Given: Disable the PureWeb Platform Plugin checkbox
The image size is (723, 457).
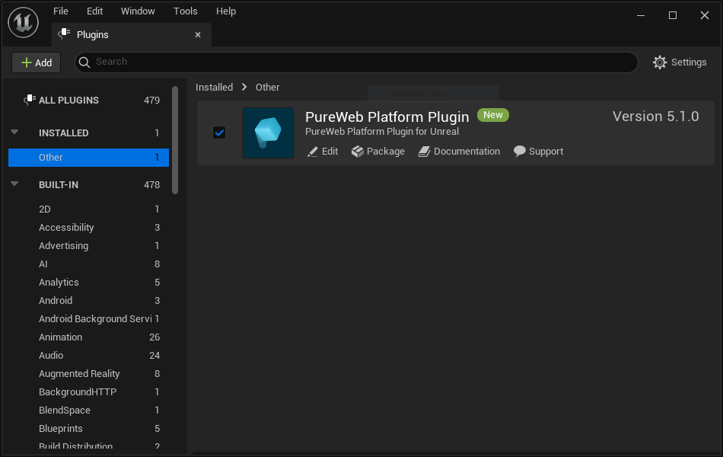Looking at the screenshot, I should (x=219, y=133).
